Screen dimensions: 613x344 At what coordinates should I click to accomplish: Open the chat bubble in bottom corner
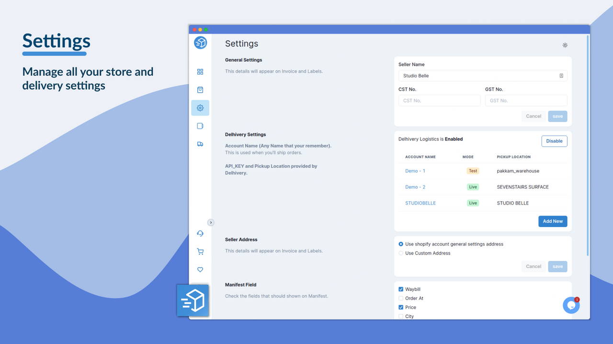pyautogui.click(x=571, y=305)
